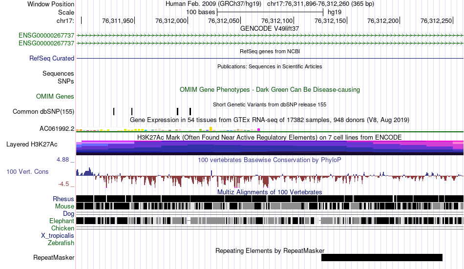Click the RefSeq Curated track label
Image resolution: width=464 pixels, height=269 pixels.
tap(51, 58)
